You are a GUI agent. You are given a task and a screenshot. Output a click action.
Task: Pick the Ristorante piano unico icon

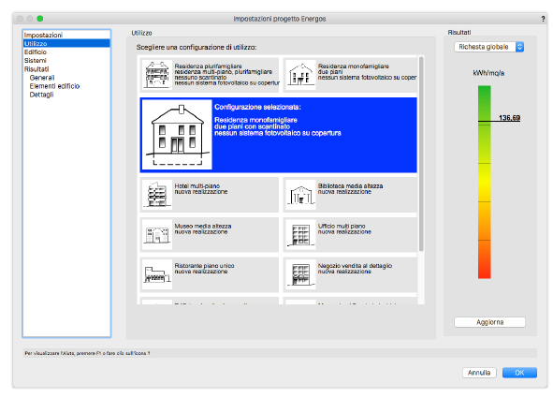[157, 274]
